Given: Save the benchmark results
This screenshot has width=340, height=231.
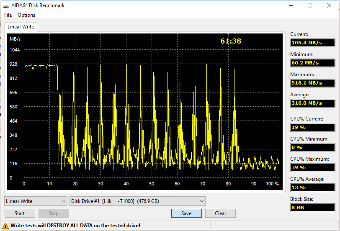Looking at the screenshot, I should 186,213.
